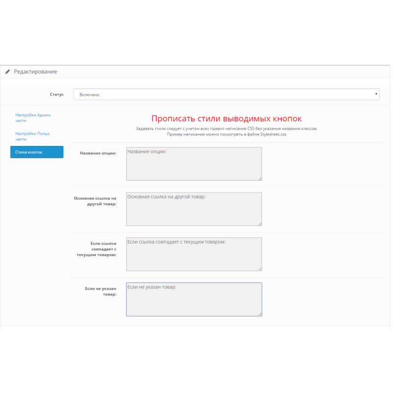Screen dimensions: 393x393
Task: Switch to the Настройки Админ. части tab
Action: tap(33, 117)
